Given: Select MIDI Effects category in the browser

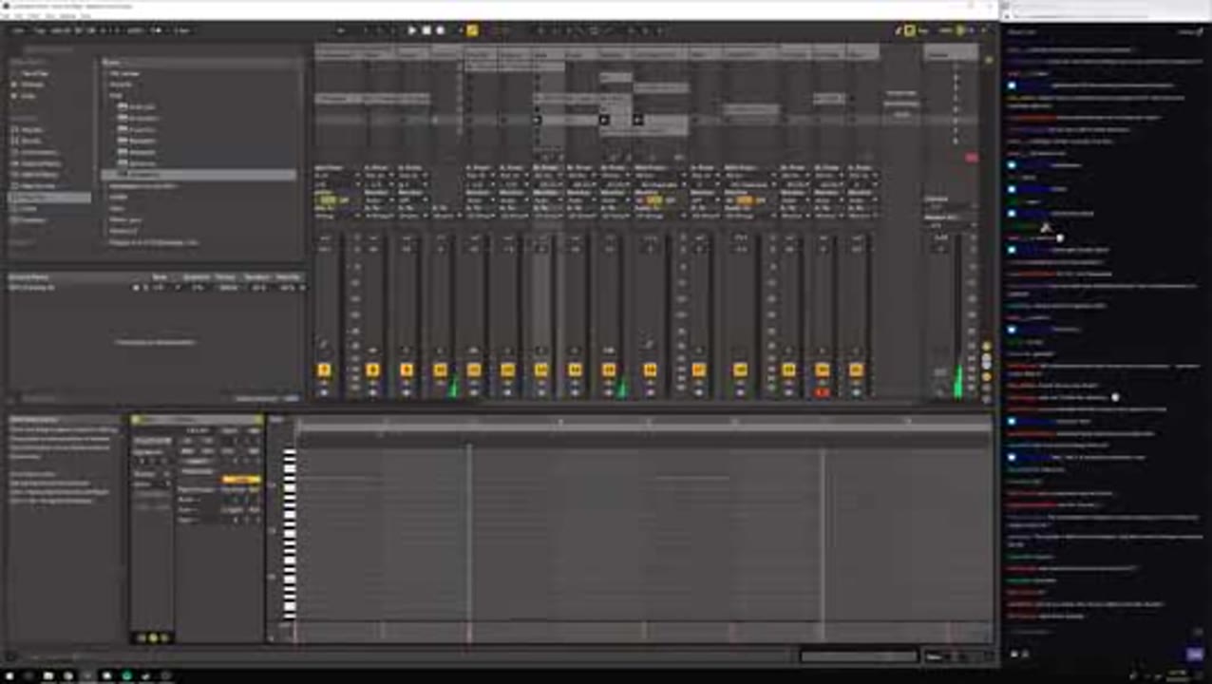Looking at the screenshot, I should (40, 175).
